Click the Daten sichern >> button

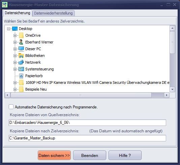tap(54, 155)
